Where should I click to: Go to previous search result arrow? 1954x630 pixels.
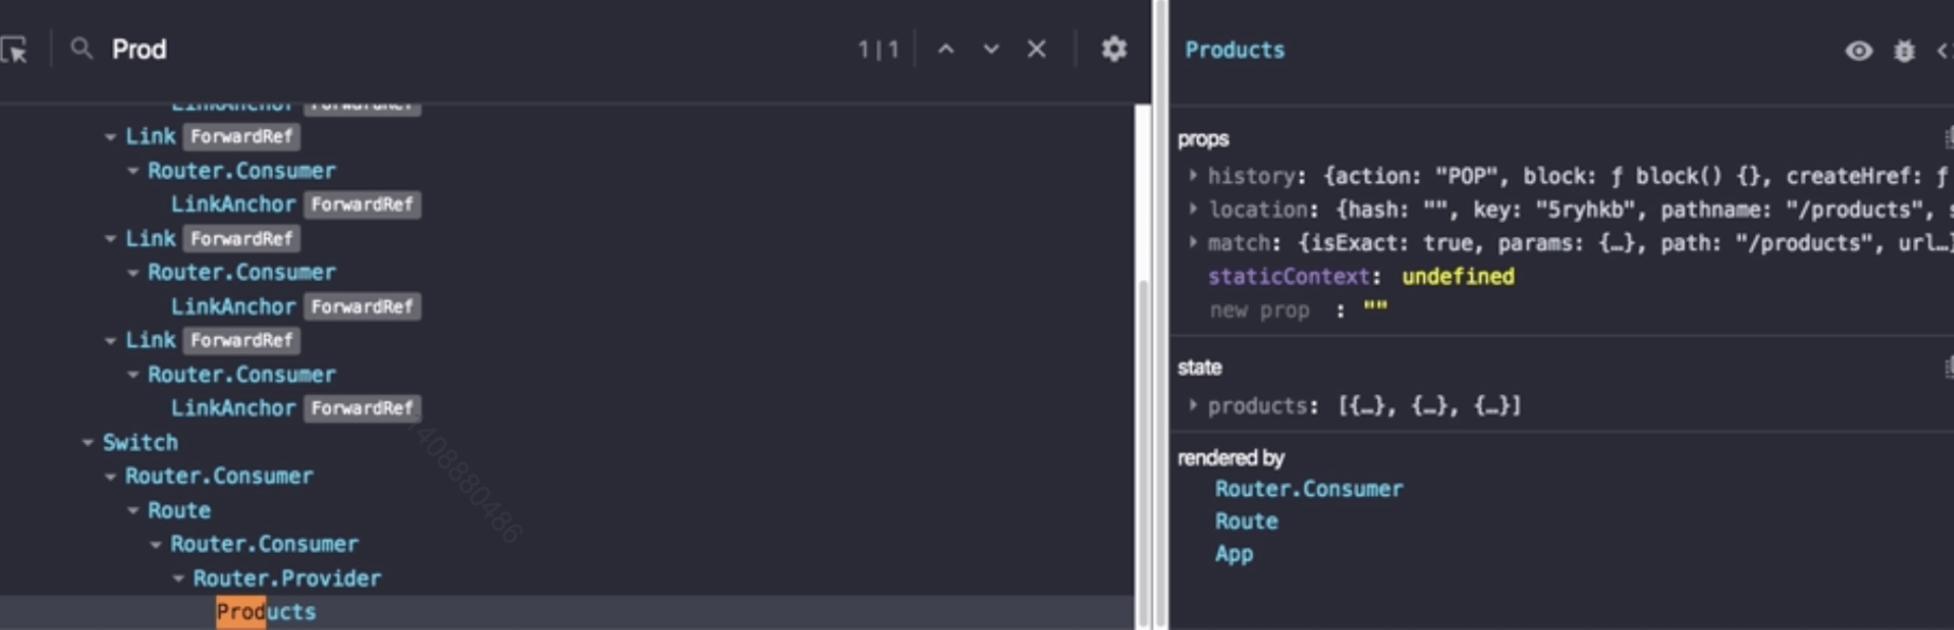(946, 49)
